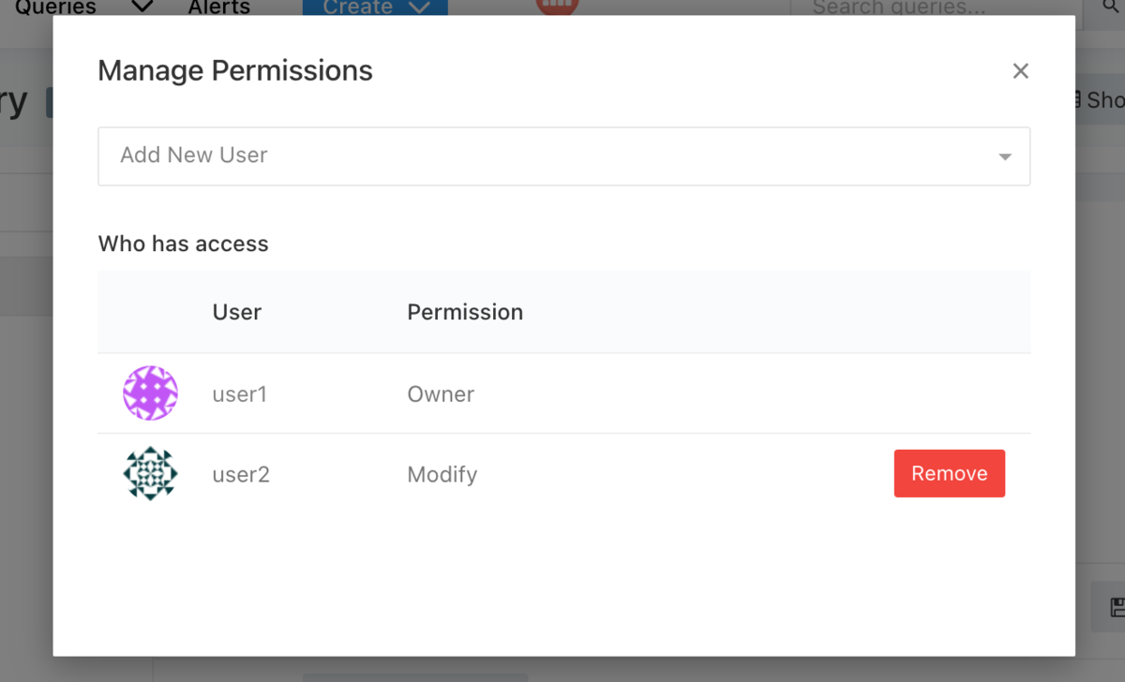Click the Permission column header

(x=465, y=312)
